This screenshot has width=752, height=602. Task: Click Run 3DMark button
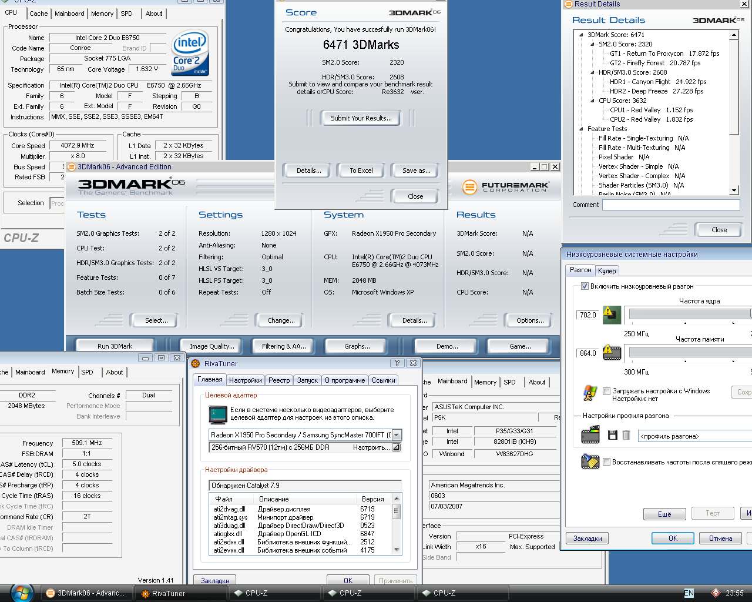(x=115, y=346)
